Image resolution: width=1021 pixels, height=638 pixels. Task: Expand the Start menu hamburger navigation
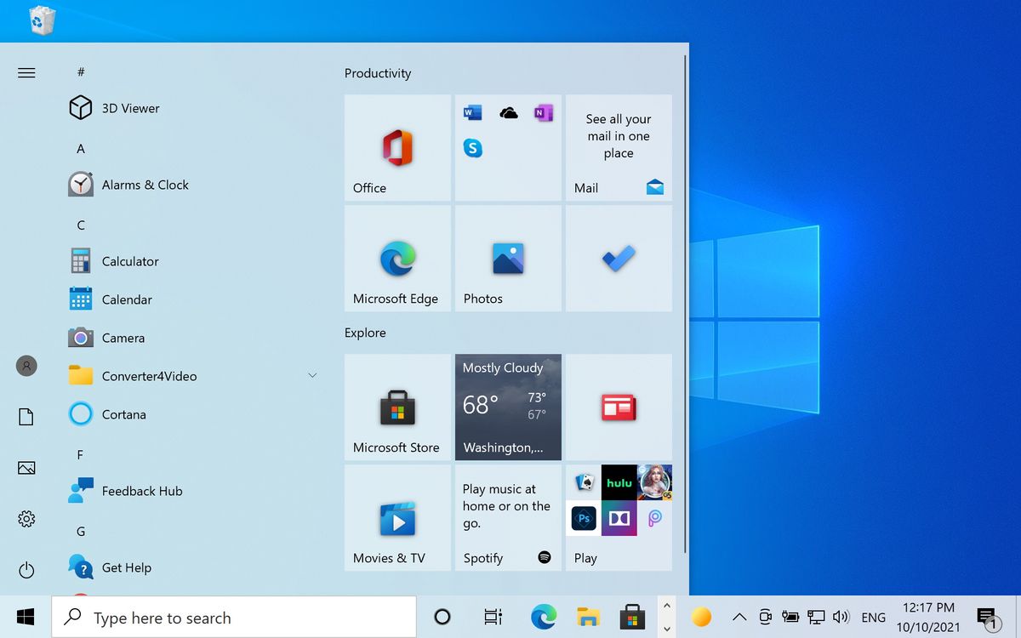(26, 72)
